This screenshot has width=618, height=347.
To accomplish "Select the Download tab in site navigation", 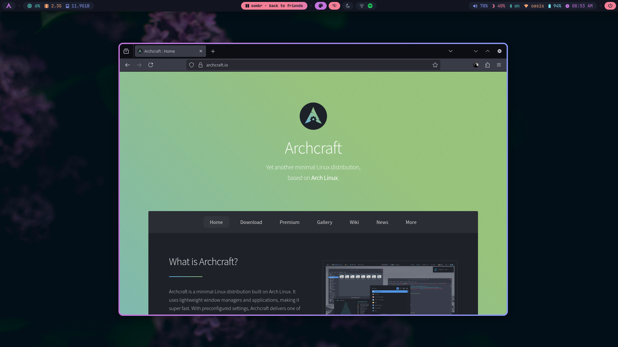I will pos(251,222).
